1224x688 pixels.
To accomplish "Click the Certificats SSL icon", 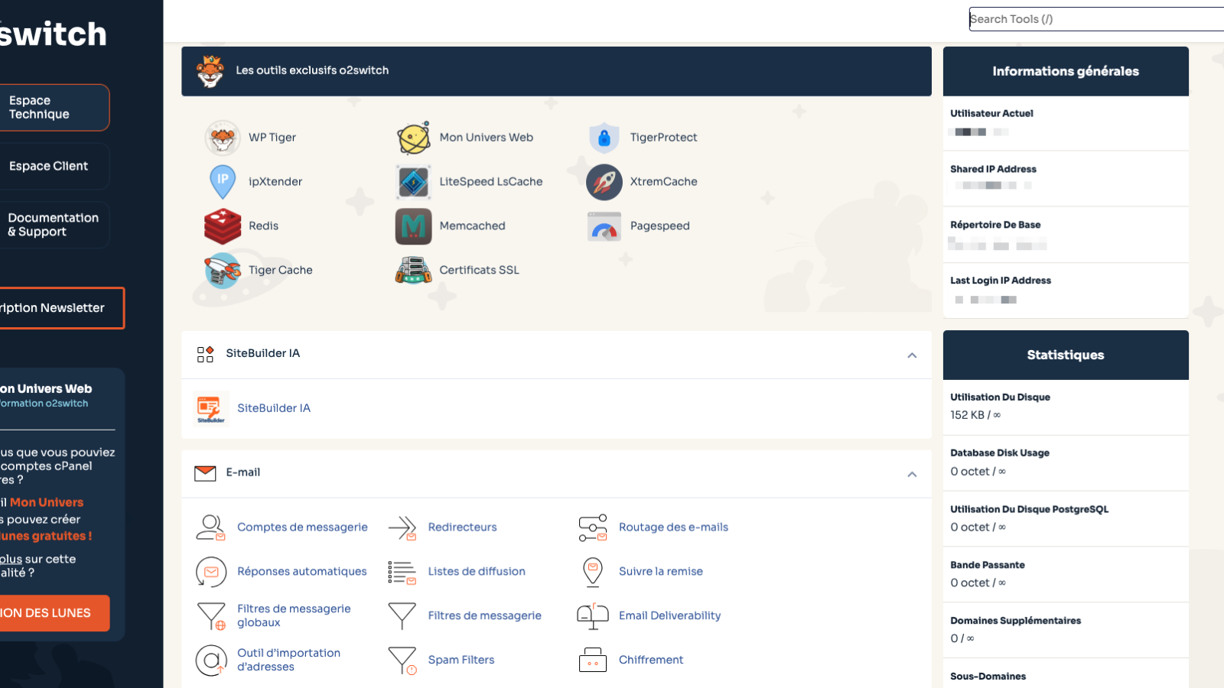I will coord(413,271).
